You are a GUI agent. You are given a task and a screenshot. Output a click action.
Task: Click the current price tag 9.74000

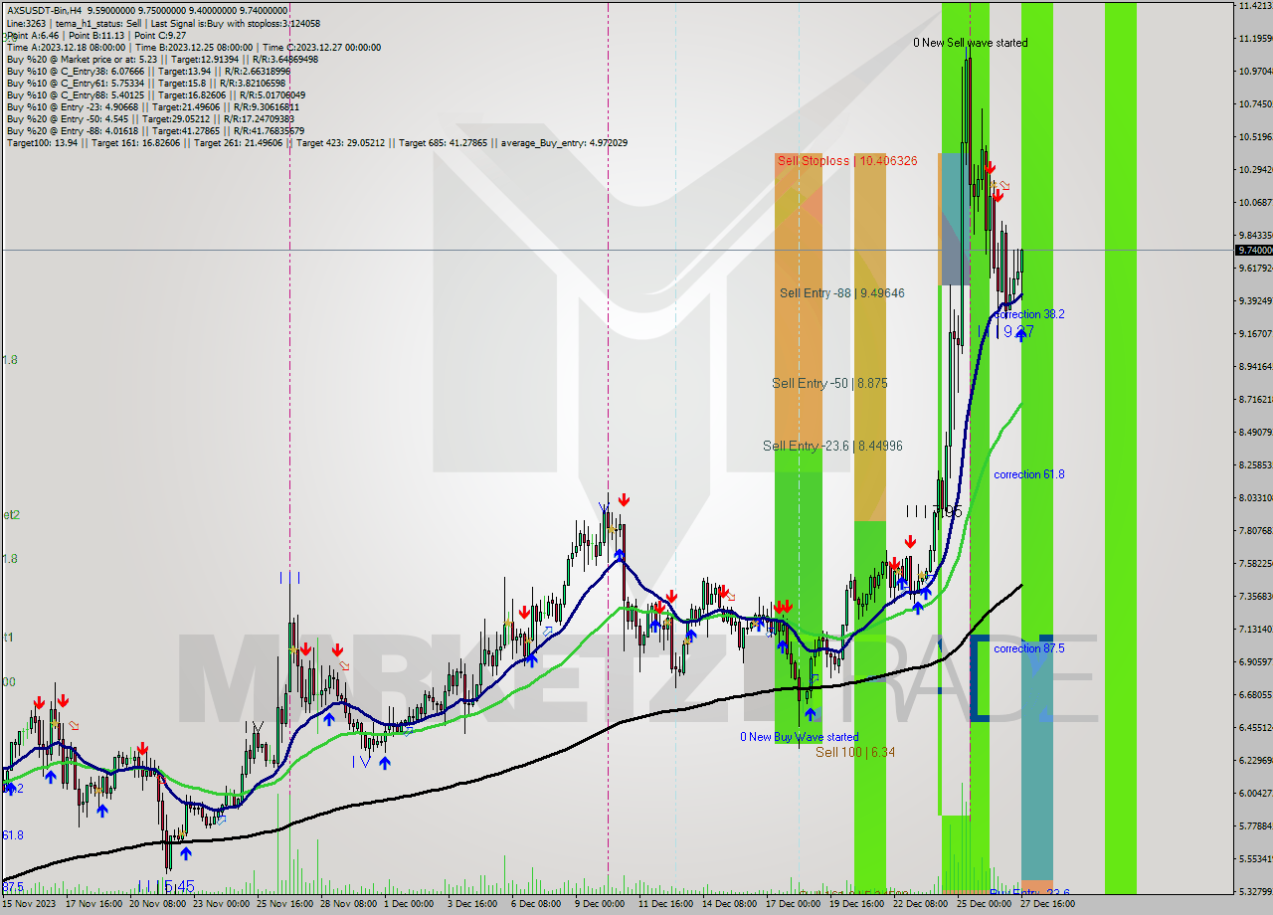click(x=1254, y=251)
